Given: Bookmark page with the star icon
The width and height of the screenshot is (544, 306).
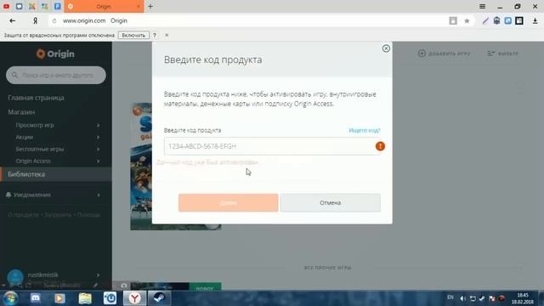Looking at the screenshot, I should point(467,20).
